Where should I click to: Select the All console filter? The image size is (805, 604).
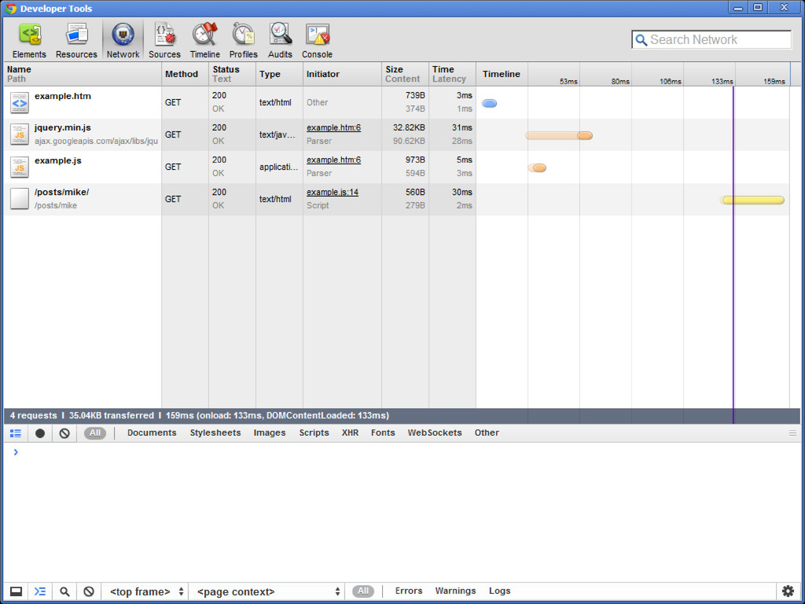coord(363,591)
